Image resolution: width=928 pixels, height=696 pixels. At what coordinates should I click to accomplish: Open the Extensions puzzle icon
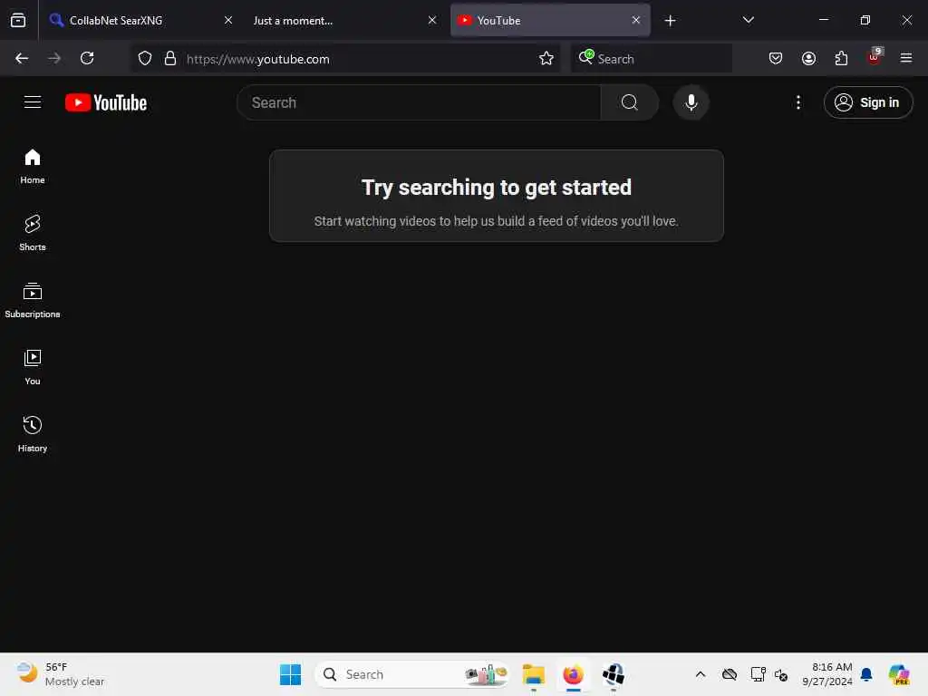tap(841, 58)
